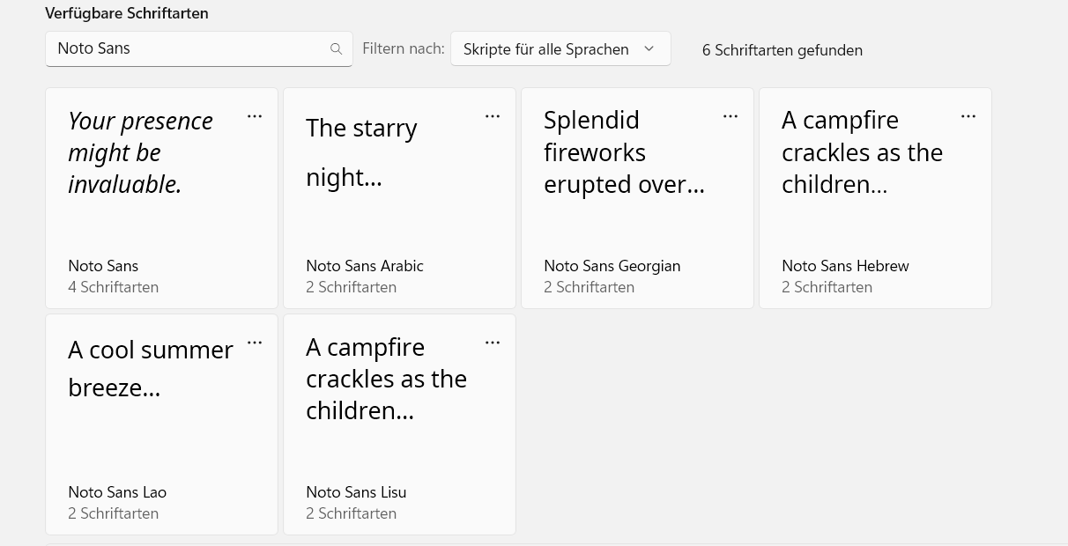Open the Noto Sans Lisu font name
The height and width of the screenshot is (546, 1068).
[x=356, y=492]
